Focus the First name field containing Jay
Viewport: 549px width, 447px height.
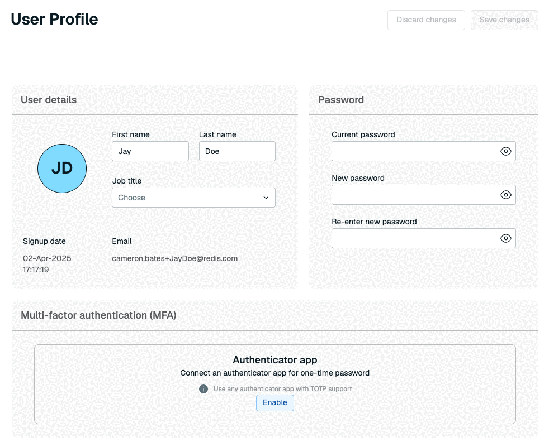coord(150,151)
